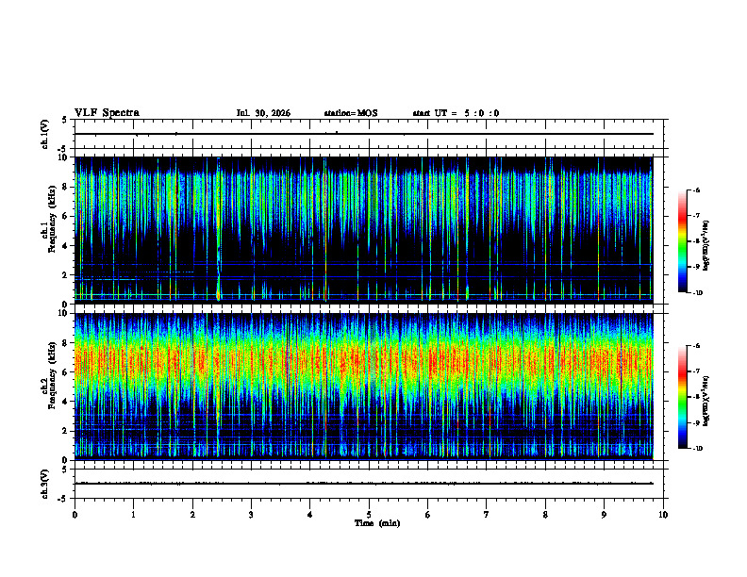Click the "station=MOS" header label
The width and height of the screenshot is (747, 577).
(x=351, y=113)
